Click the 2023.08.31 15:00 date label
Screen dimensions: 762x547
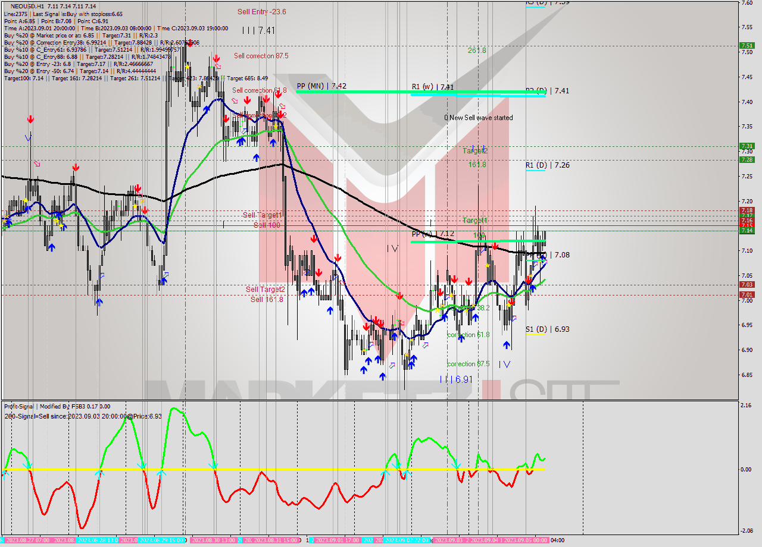[x=275, y=540]
